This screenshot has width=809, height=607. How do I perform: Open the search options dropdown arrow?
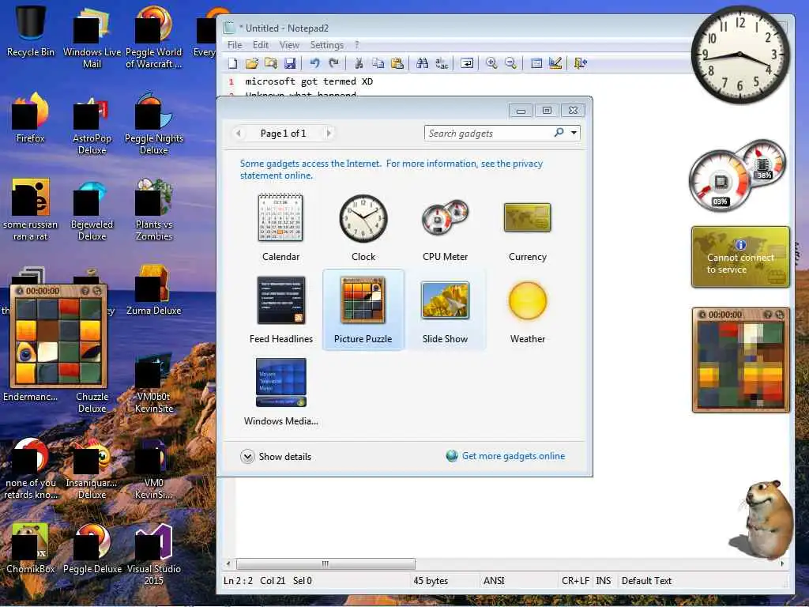coord(574,133)
